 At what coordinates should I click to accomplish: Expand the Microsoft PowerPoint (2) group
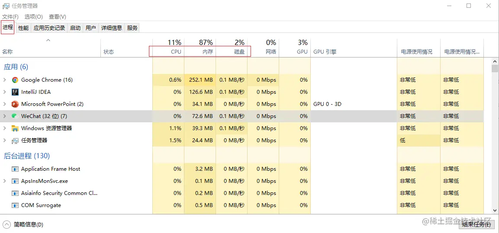(4, 104)
